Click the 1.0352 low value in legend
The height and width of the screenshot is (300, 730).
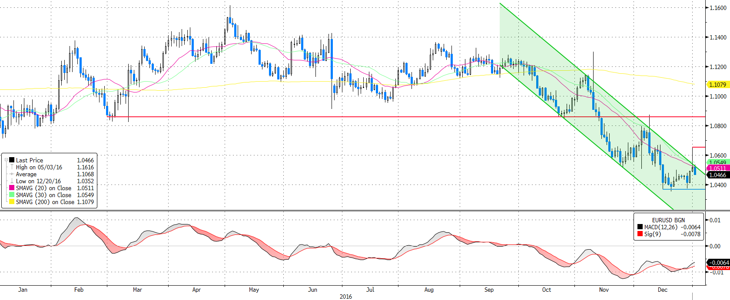click(85, 181)
